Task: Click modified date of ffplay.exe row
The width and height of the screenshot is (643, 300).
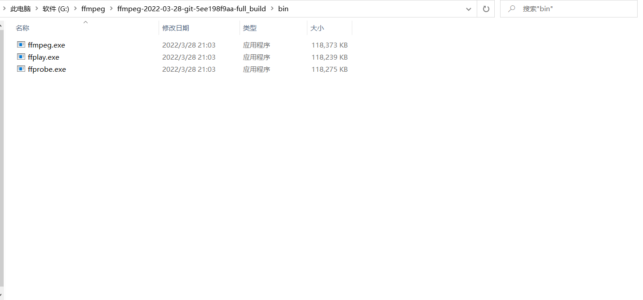Action: point(189,57)
